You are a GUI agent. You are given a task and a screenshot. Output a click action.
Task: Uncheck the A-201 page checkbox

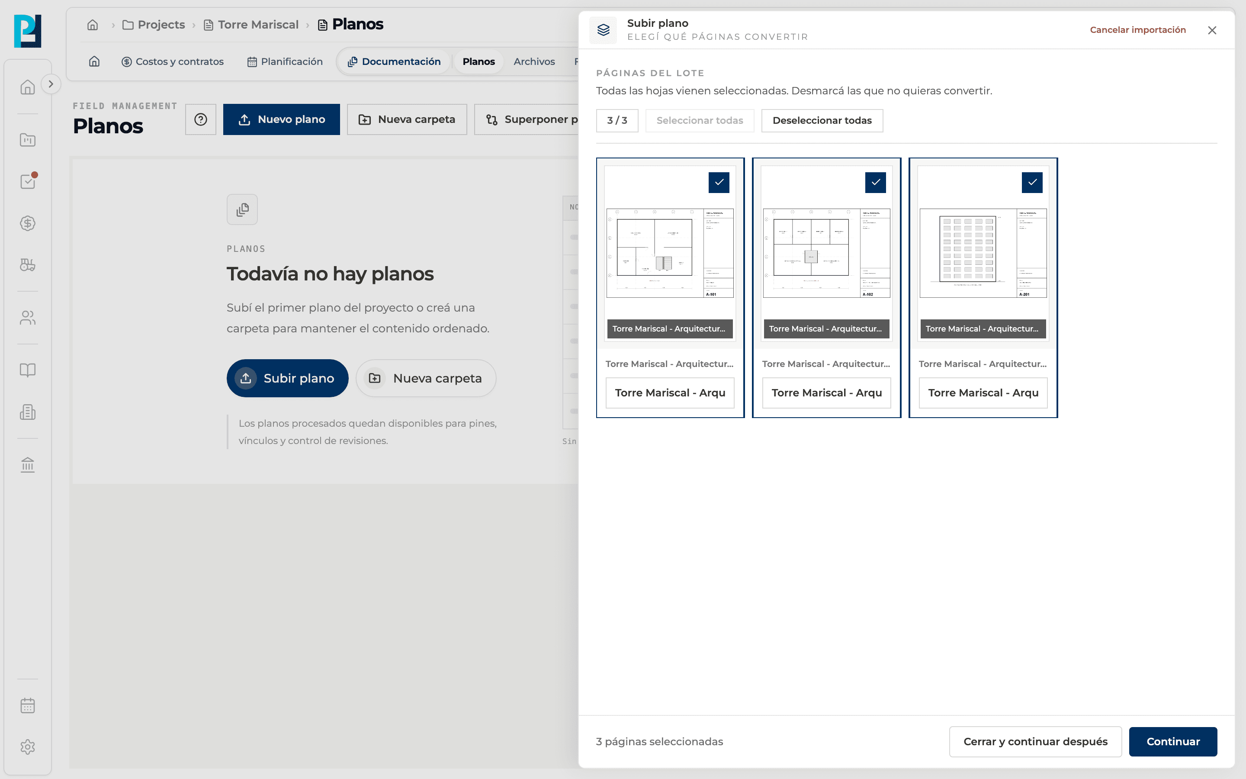pyautogui.click(x=1032, y=182)
